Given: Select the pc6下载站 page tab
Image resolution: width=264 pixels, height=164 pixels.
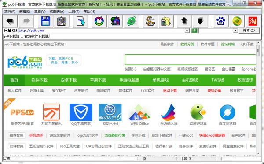Looking at the screenshot, I should (26, 37).
